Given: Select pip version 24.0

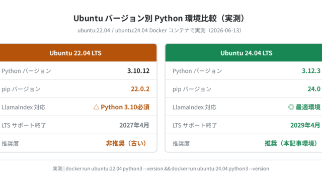Looking at the screenshot, I should point(314,89).
